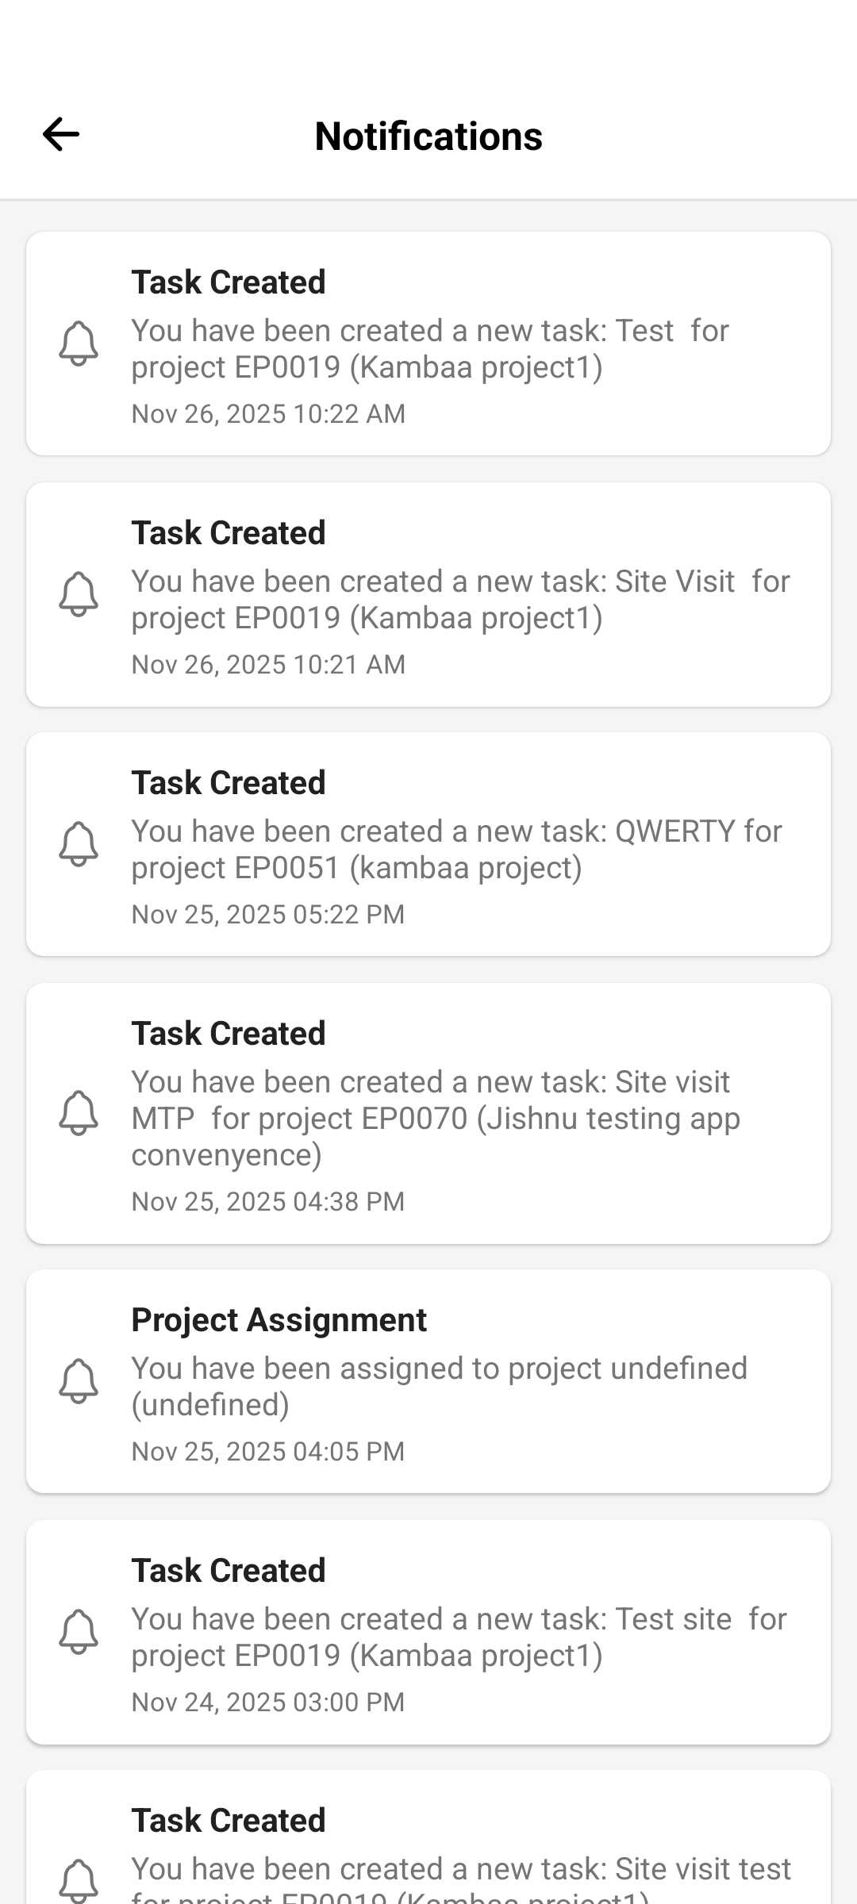This screenshot has height=1904, width=857.
Task: Click the Nov 26, 2025 10:22 AM timestamp
Action: pos(268,414)
